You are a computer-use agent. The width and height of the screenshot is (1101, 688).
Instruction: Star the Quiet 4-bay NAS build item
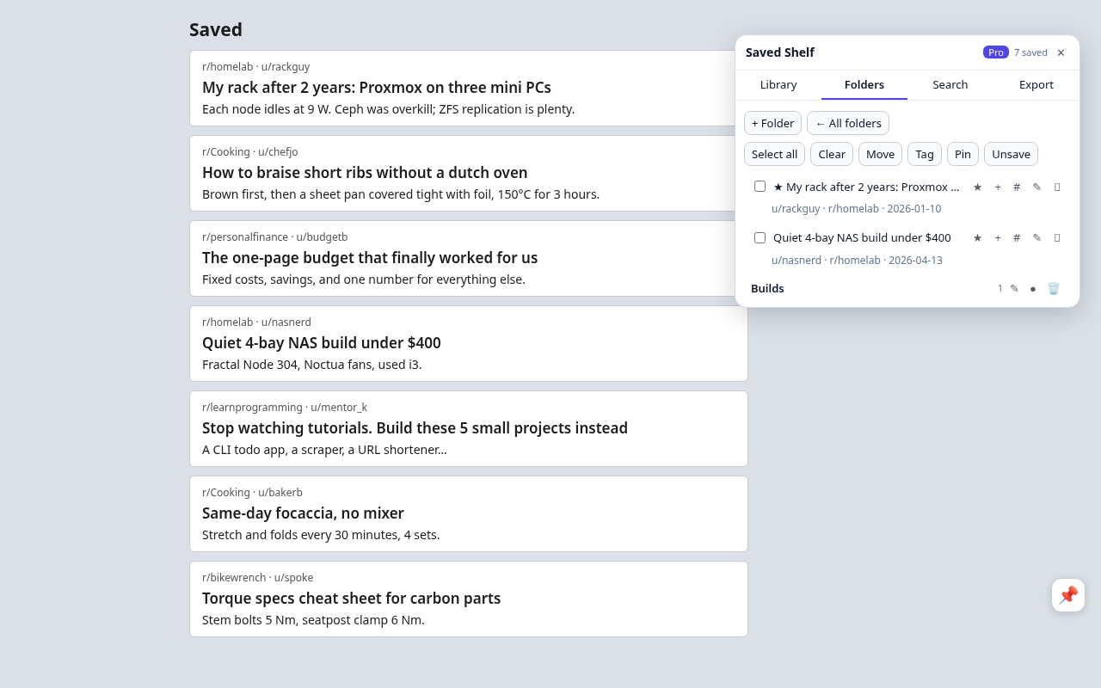(x=977, y=238)
